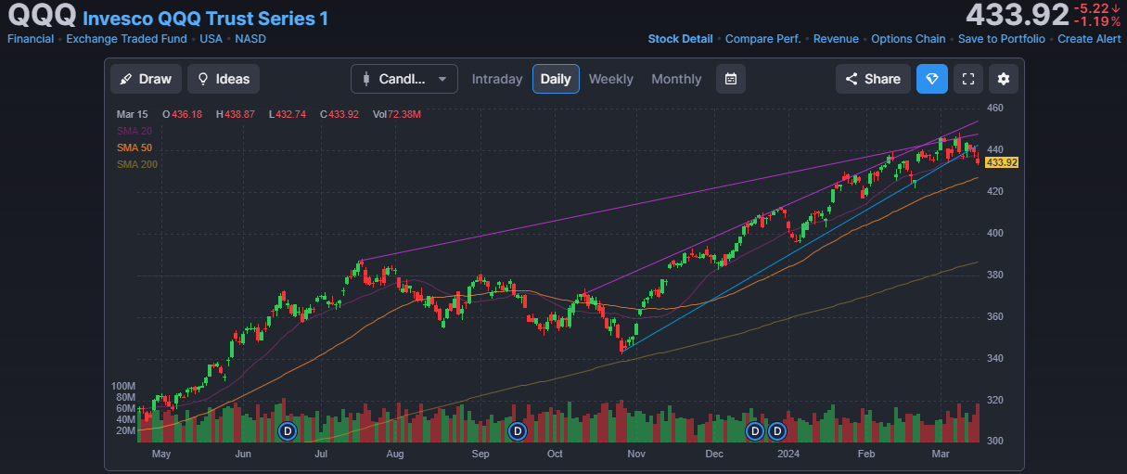The image size is (1127, 474).
Task: Click Exchange Traded Fund link
Action: point(126,39)
